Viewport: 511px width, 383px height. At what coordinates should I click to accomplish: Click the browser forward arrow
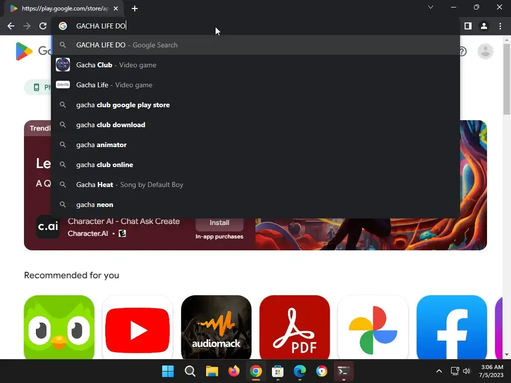pyautogui.click(x=27, y=26)
